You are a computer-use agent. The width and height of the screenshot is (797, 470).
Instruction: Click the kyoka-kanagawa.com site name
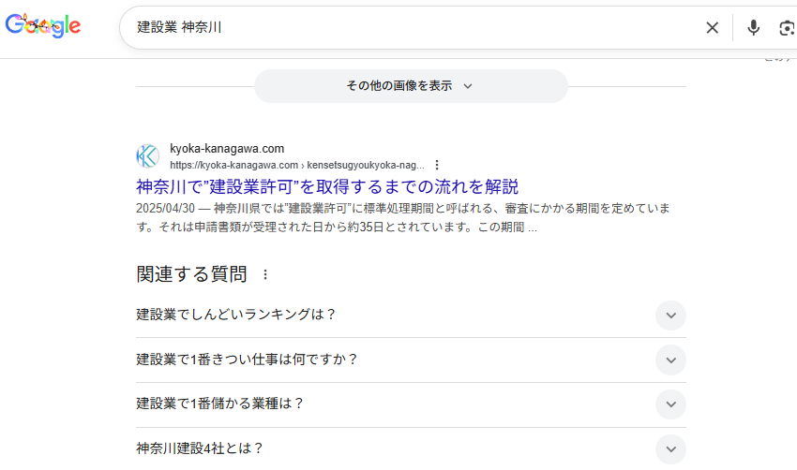click(227, 149)
